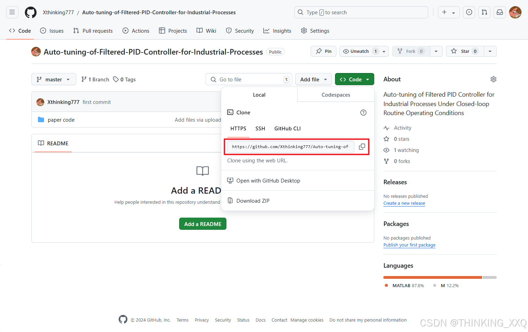
Task: Expand the star lists dropdown arrow
Action: tap(490, 51)
